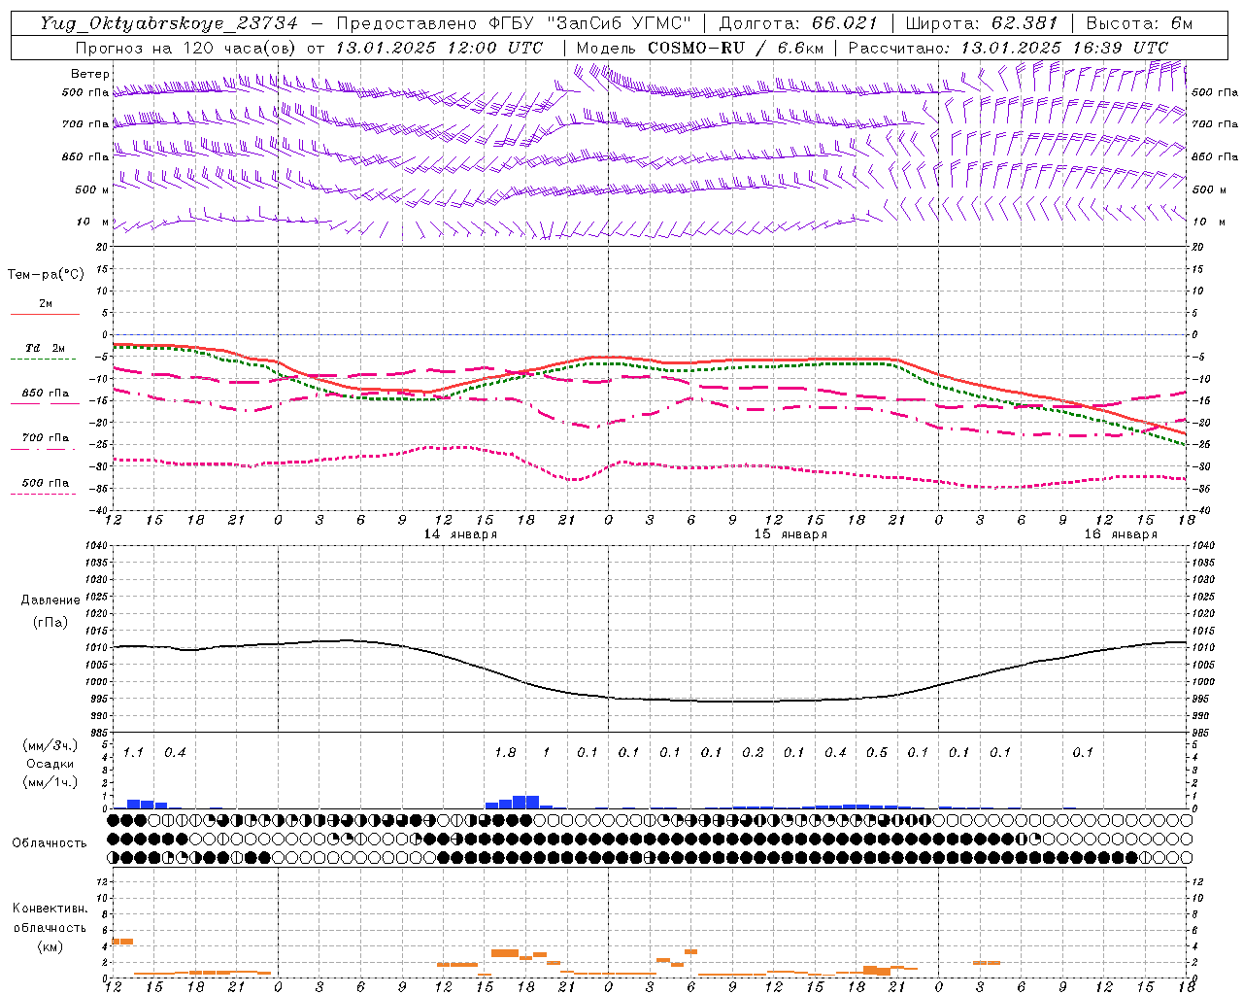Click the '700 гПа' temperature legend entry
Screen dimensions: 1243x995
(x=45, y=438)
